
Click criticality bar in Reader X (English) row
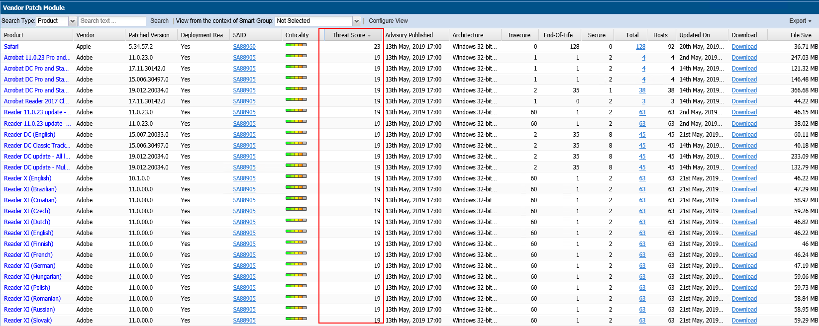[296, 176]
